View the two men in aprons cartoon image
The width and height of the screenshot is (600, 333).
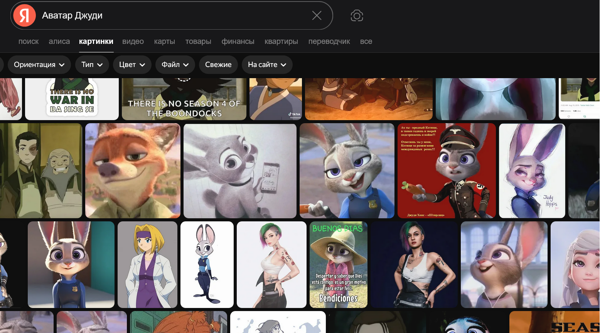(41, 171)
